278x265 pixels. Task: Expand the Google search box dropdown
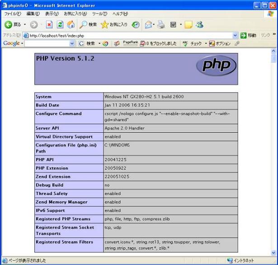[x=72, y=43]
